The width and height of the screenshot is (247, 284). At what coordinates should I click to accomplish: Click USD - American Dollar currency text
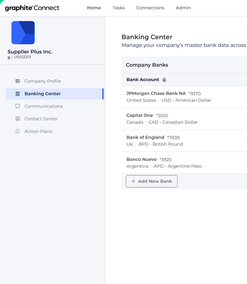[x=186, y=100]
